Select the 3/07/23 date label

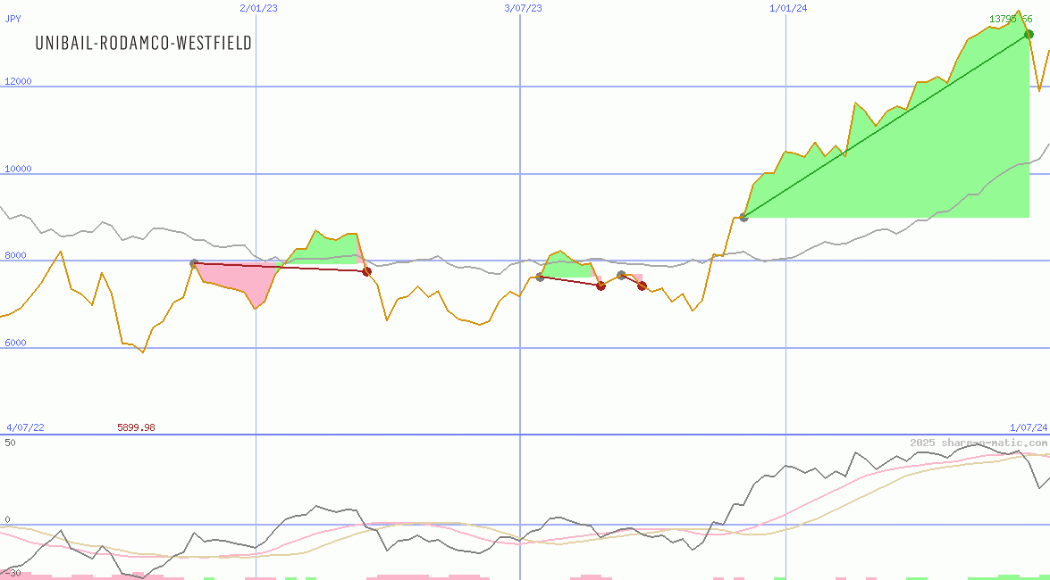tap(523, 8)
